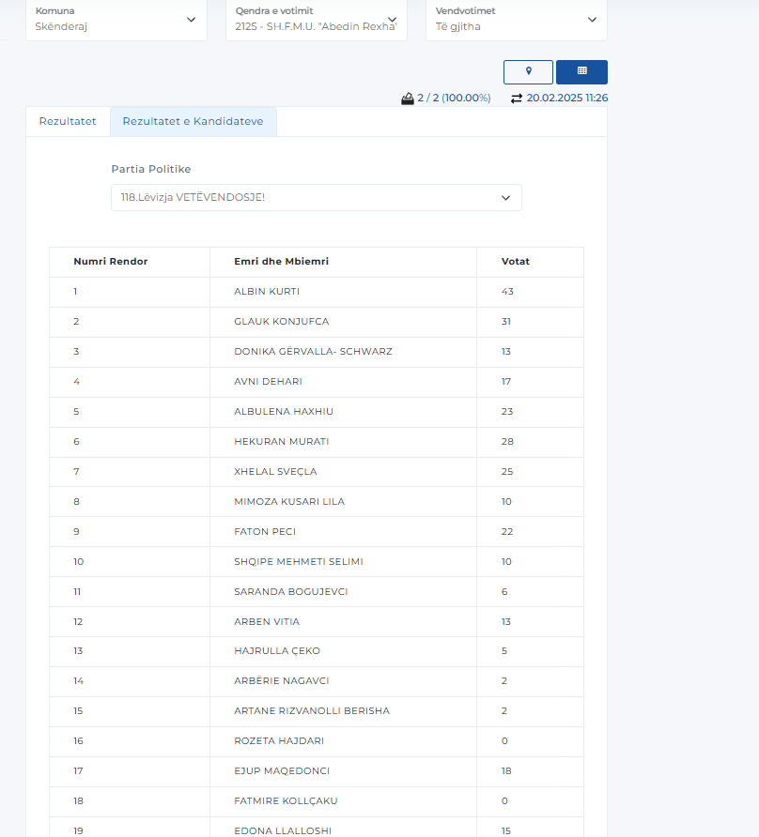This screenshot has height=837, width=759.
Task: Switch to the Rezultatet tab
Action: pyautogui.click(x=68, y=121)
